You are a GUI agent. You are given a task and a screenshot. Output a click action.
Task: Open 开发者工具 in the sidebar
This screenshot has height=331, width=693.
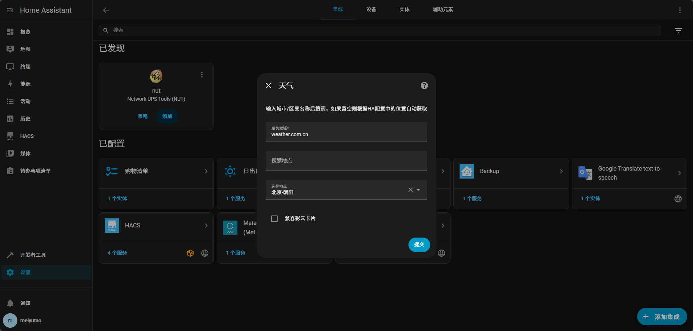click(x=33, y=255)
